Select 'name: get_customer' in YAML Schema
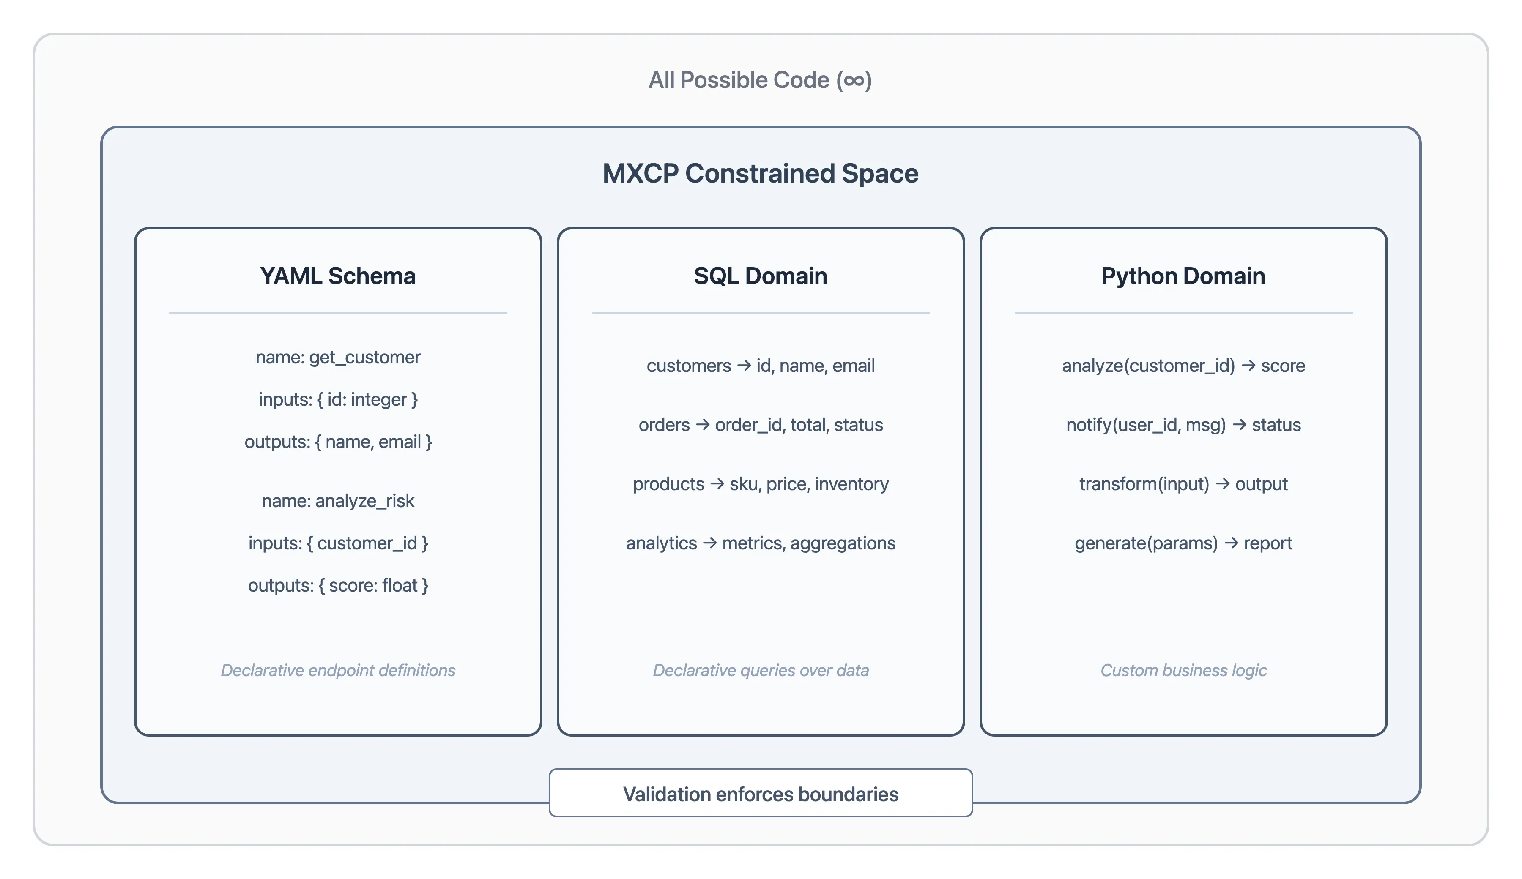The width and height of the screenshot is (1522, 879). pyautogui.click(x=338, y=357)
